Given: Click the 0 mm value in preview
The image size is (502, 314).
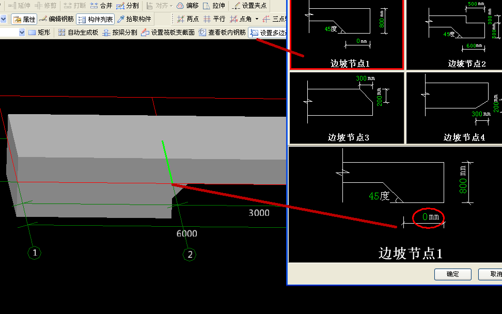Looking at the screenshot, I should (x=430, y=217).
